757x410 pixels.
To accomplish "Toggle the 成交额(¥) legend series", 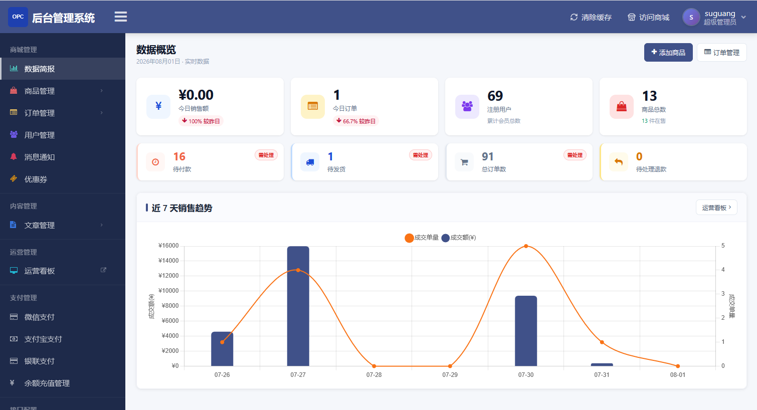I will [x=459, y=238].
